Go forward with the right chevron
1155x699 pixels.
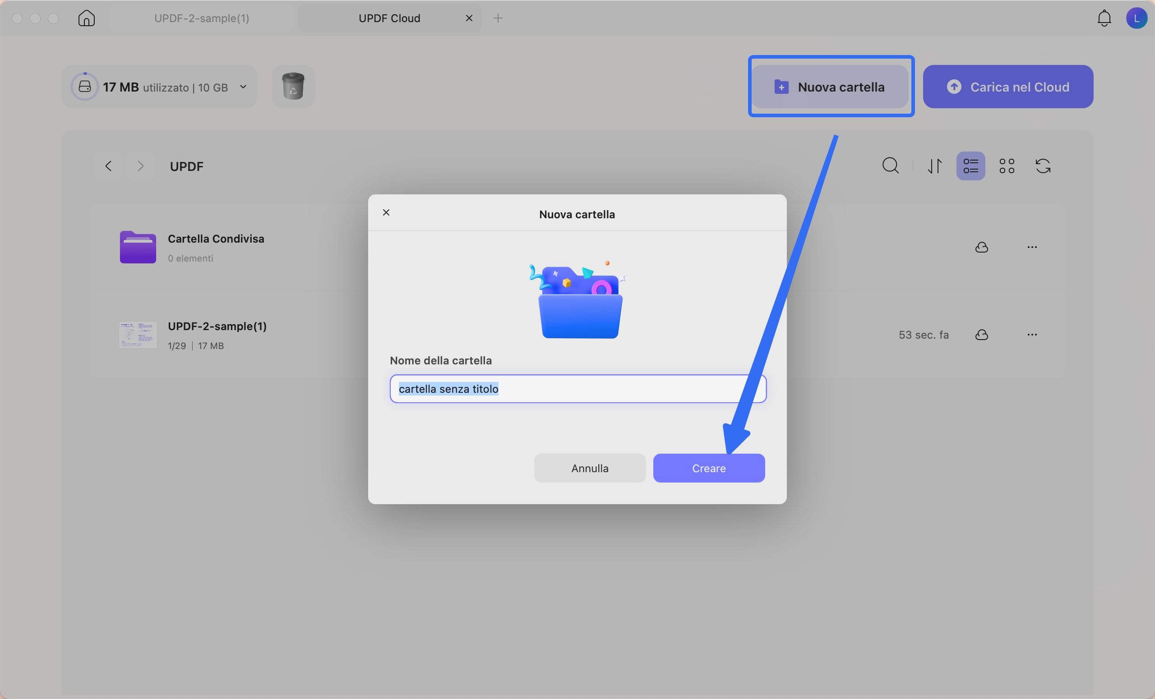tap(140, 166)
